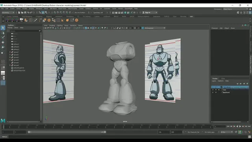Toggle the highlighted viewport shading icon
Screen dimensions: 252x142
pyautogui.click(x=86, y=28)
